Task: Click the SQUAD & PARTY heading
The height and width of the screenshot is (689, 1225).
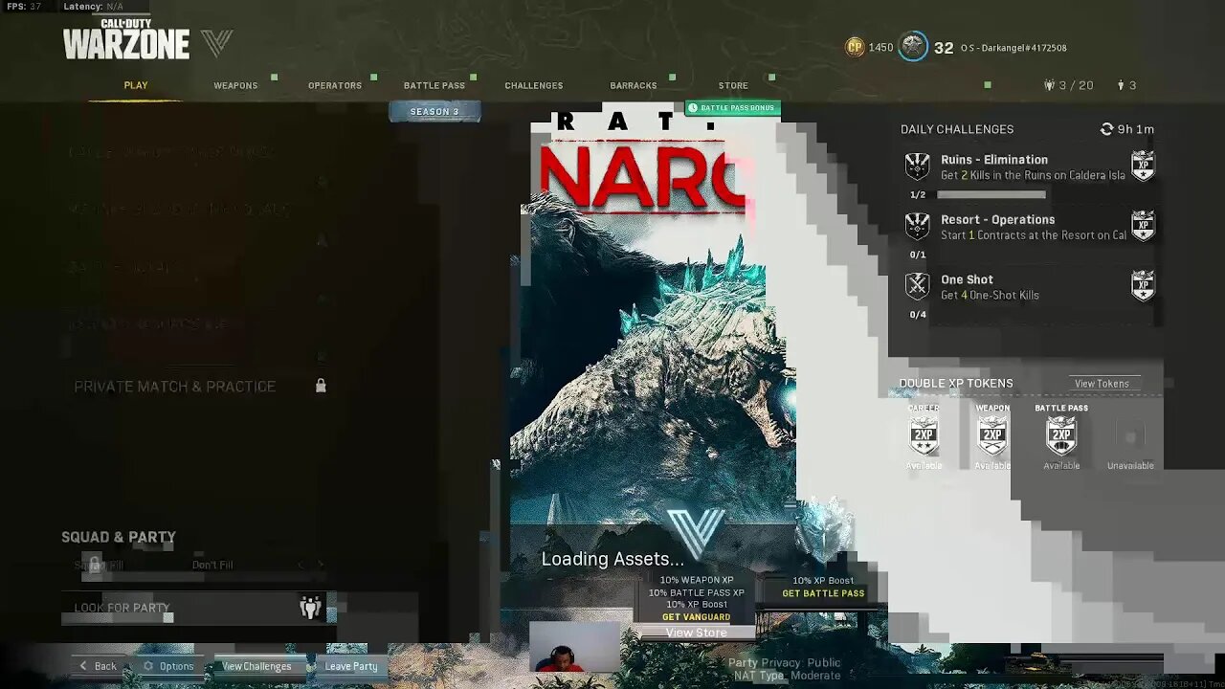Action: (119, 538)
